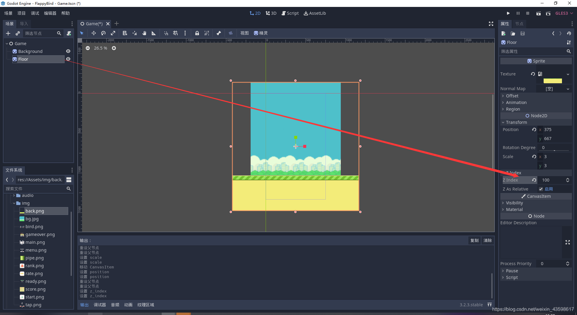577x315 pixels.
Task: Open the 视图 view menu
Action: tap(245, 33)
